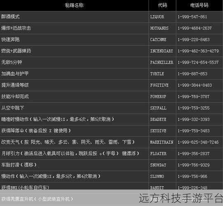
Task: Select phone number 1-999-226-348
Action: [x=193, y=187]
